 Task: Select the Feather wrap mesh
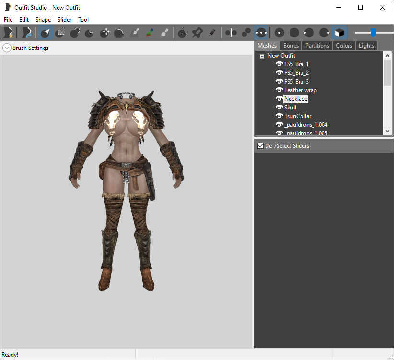(x=300, y=90)
